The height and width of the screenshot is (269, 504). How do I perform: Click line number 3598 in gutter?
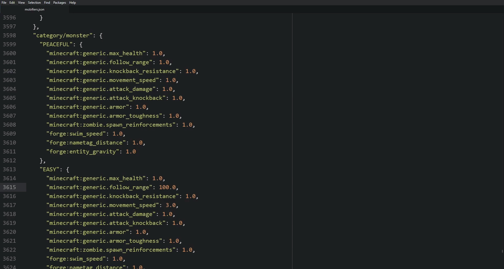[x=9, y=35]
